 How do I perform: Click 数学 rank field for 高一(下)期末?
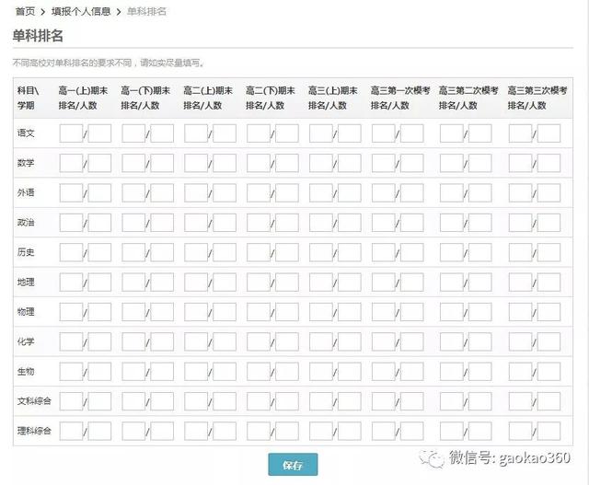pos(133,163)
